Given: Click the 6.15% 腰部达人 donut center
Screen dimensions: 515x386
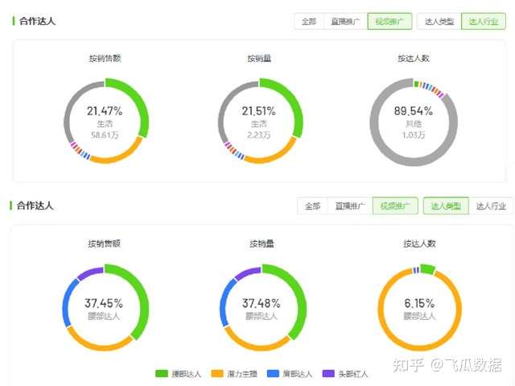Looking at the screenshot, I should tap(419, 308).
